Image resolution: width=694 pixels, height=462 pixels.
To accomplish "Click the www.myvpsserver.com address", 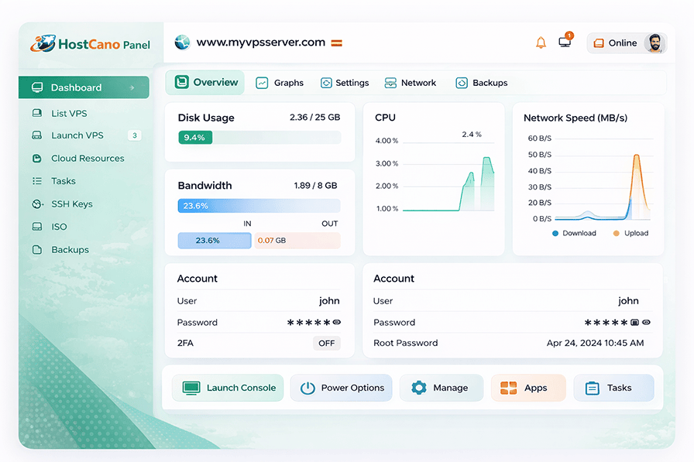I will 259,43.
